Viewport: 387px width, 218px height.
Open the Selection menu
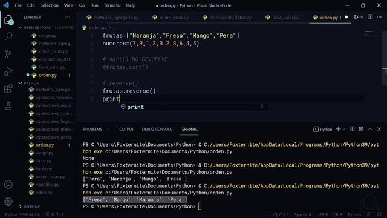(x=50, y=5)
